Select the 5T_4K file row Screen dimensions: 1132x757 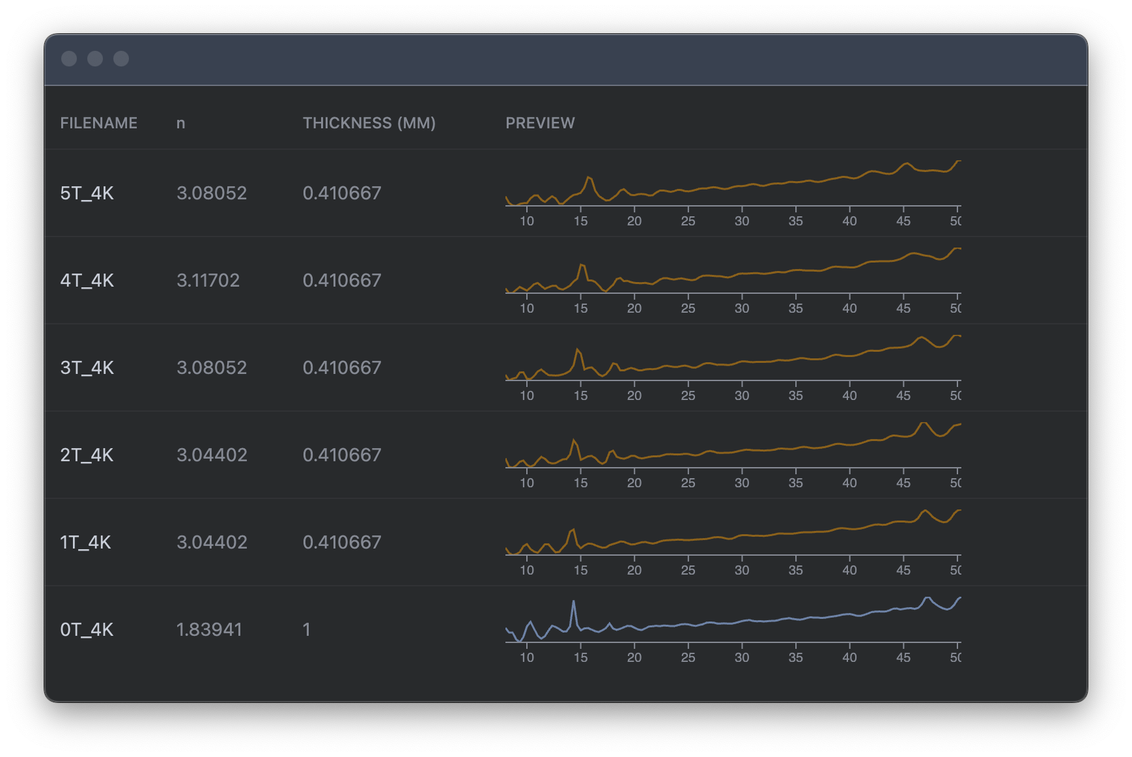[x=566, y=193]
